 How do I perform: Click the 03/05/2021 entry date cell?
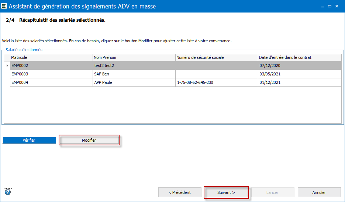[x=300, y=74]
